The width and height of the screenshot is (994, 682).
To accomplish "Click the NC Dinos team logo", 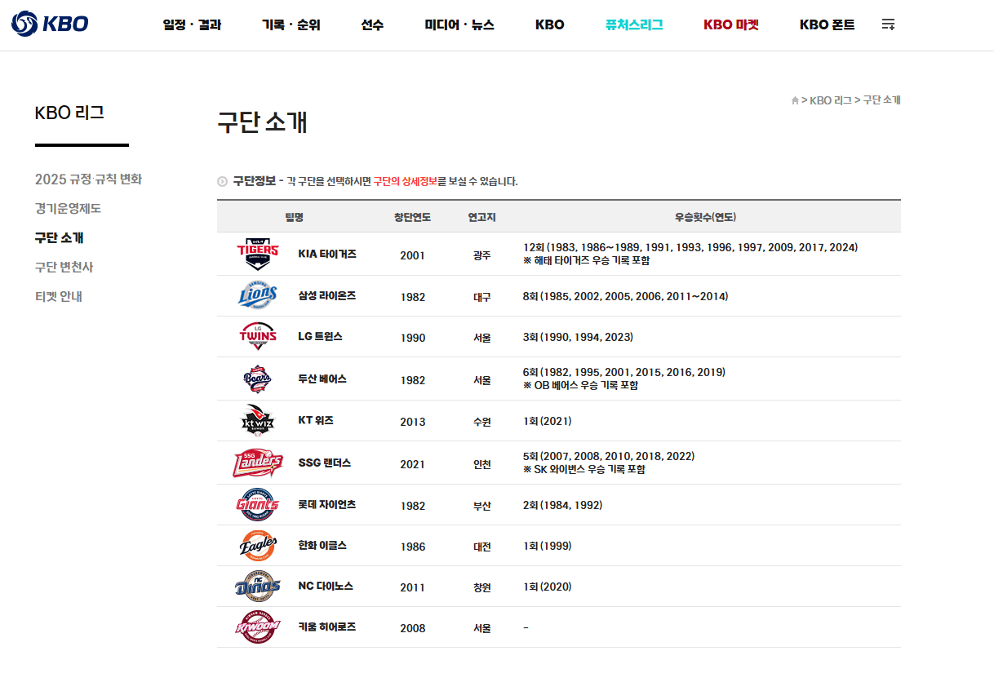I will pyautogui.click(x=258, y=586).
